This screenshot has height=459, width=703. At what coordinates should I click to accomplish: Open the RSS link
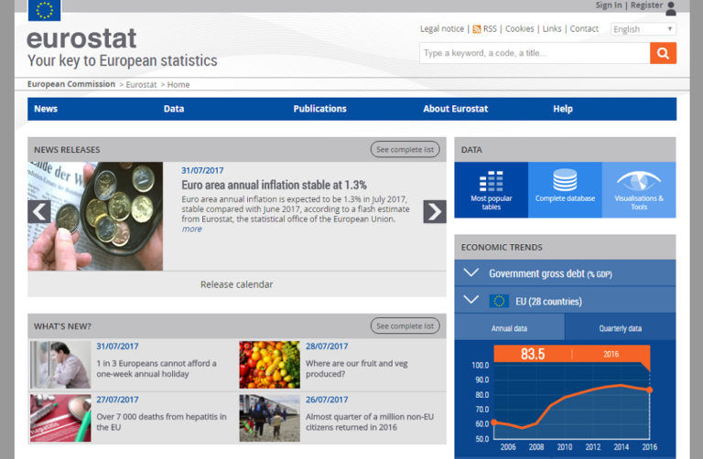[x=490, y=29]
